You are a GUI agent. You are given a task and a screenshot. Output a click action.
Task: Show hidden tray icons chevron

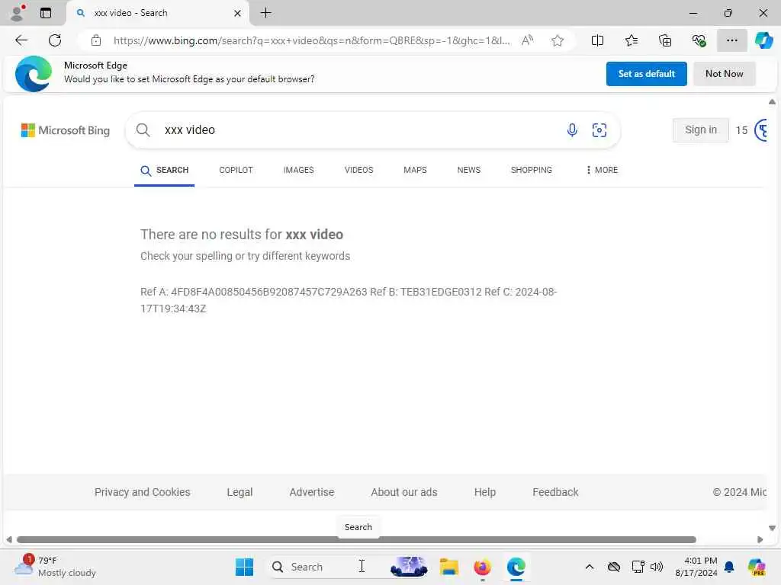pos(590,567)
